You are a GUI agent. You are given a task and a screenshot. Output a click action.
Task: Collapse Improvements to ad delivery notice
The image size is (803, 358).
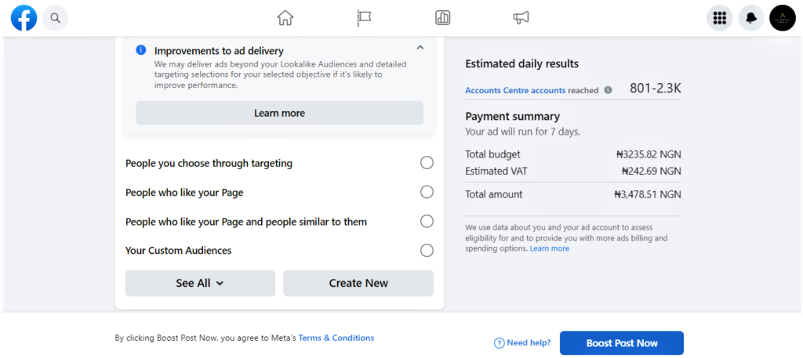(420, 48)
